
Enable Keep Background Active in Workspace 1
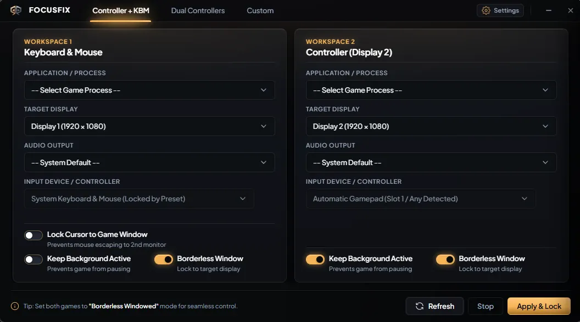(34, 259)
